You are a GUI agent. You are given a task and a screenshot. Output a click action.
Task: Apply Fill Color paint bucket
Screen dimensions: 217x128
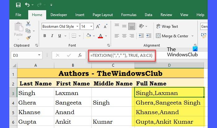[x=88, y=36]
